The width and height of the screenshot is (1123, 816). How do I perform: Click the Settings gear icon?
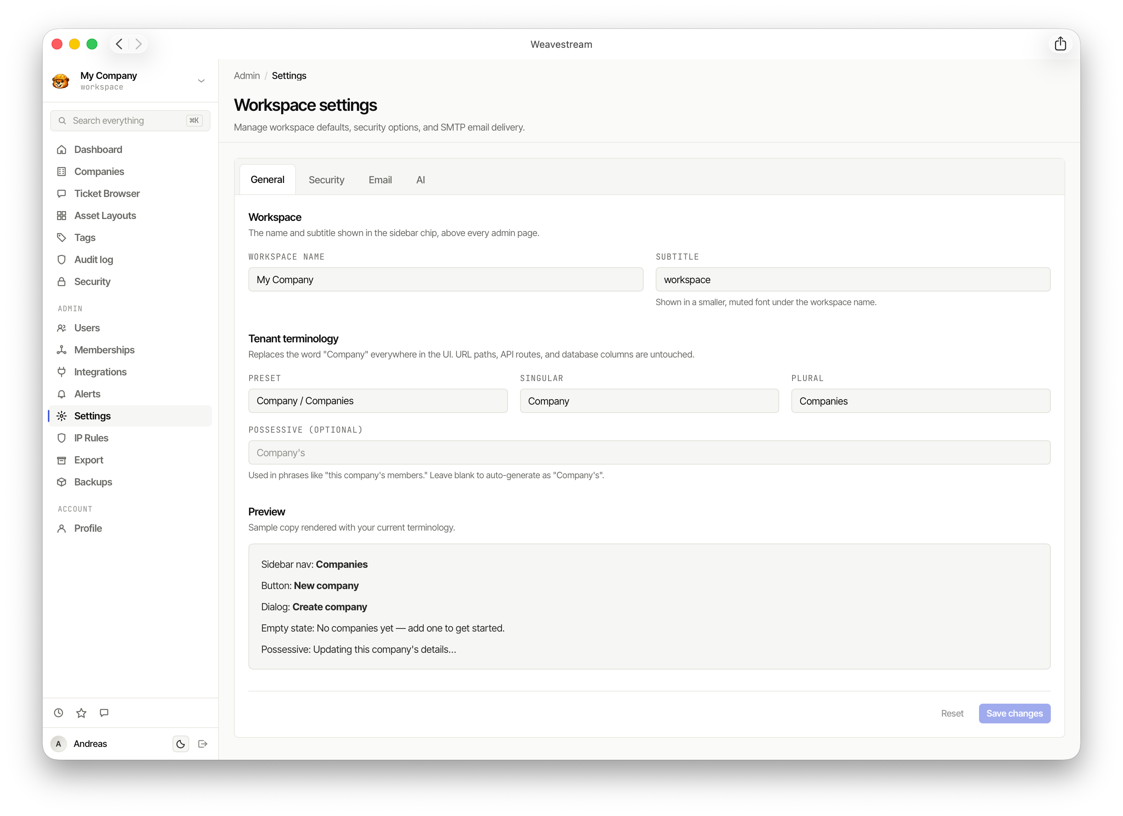coord(62,416)
